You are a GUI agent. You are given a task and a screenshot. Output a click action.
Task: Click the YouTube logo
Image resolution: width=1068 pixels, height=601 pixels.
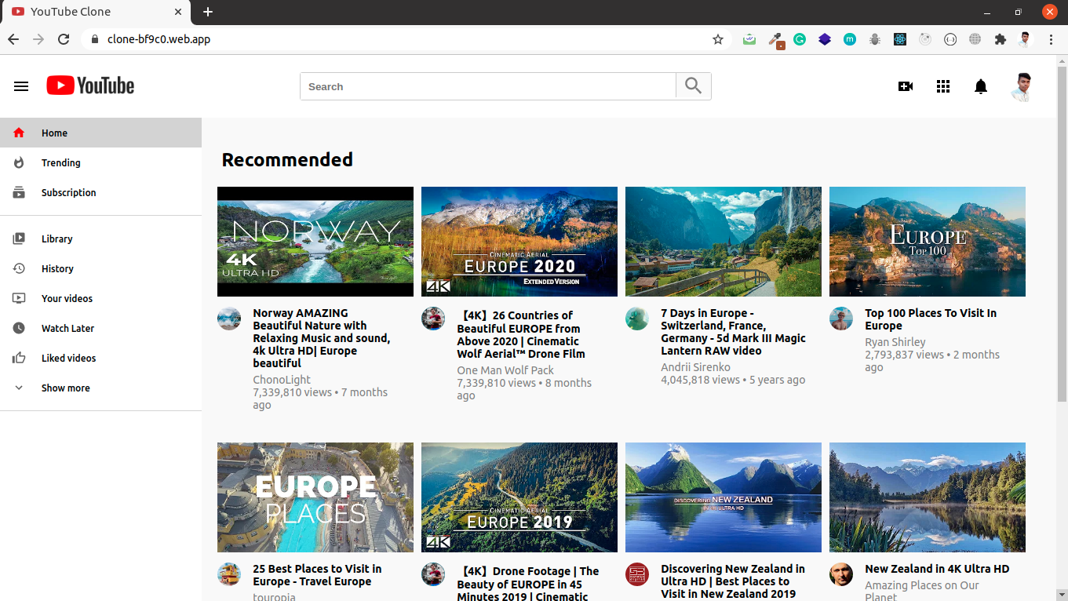(90, 86)
